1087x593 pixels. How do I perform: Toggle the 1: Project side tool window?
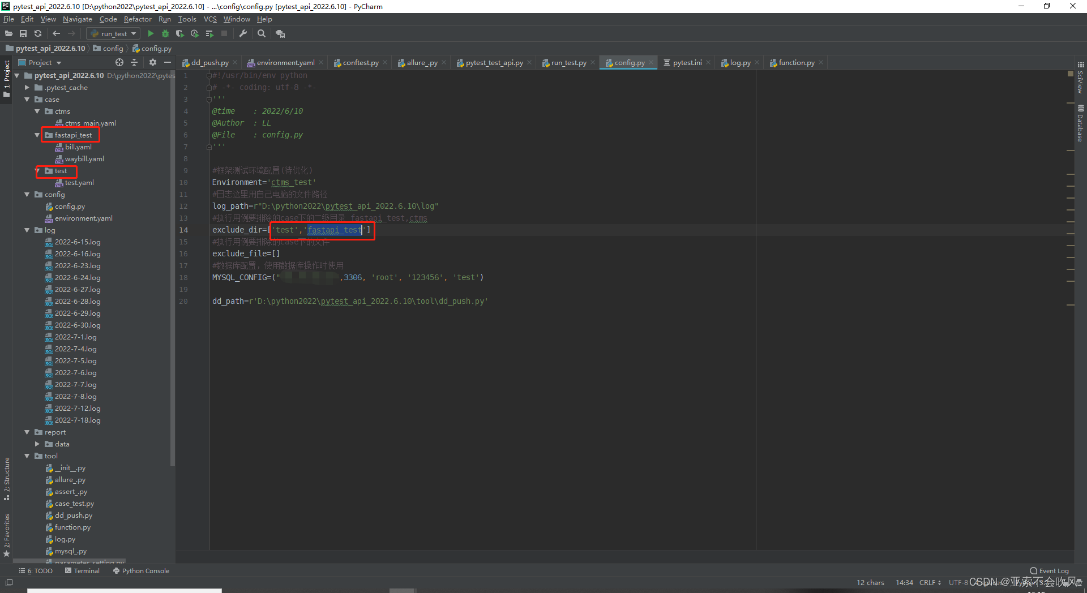click(x=7, y=78)
